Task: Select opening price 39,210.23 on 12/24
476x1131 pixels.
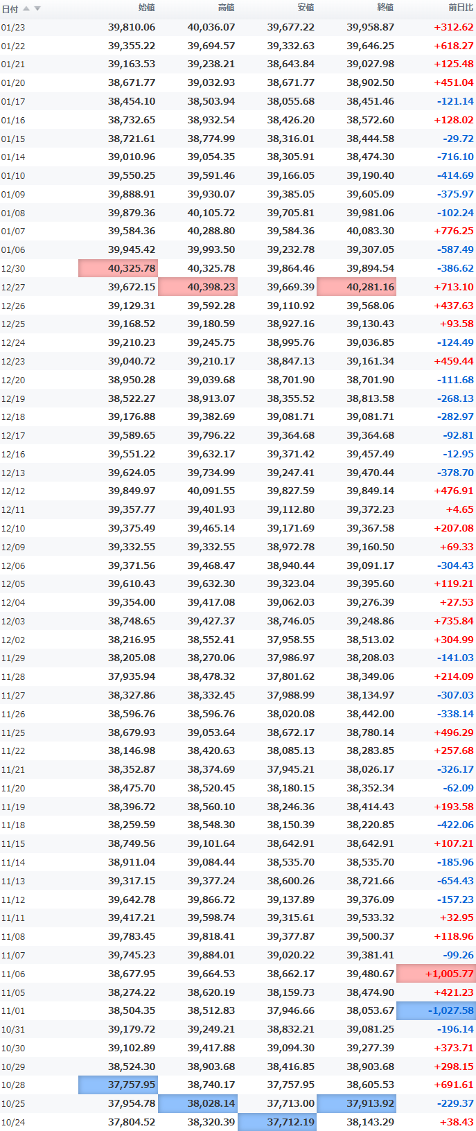Action: pos(132,342)
